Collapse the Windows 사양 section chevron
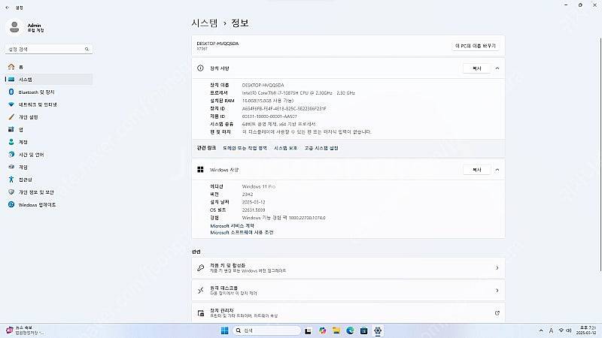This screenshot has height=338, width=602. [497, 170]
